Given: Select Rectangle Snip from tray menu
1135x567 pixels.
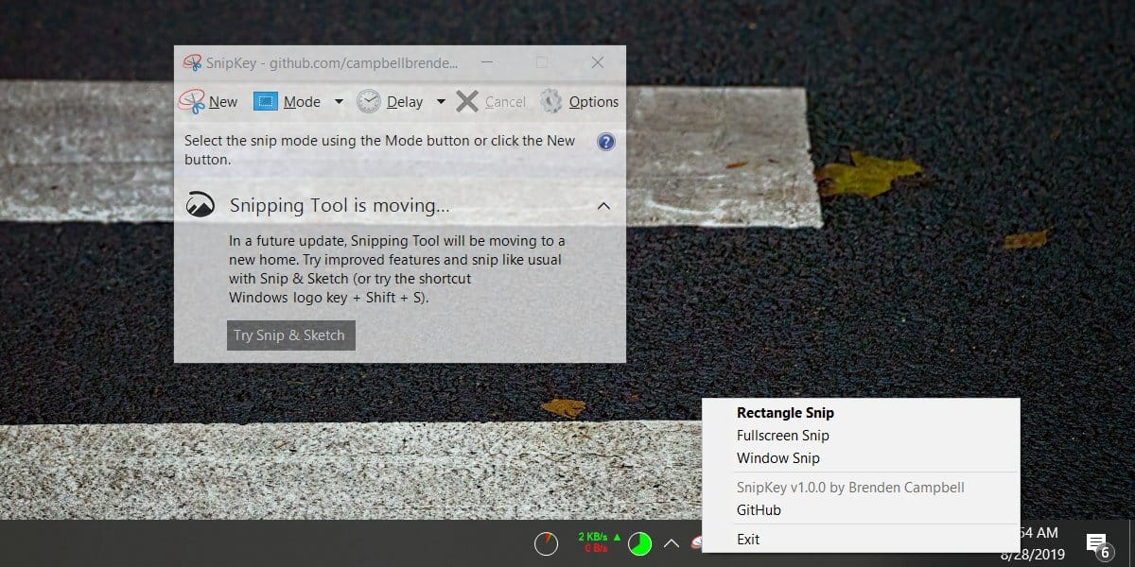Looking at the screenshot, I should coord(785,413).
